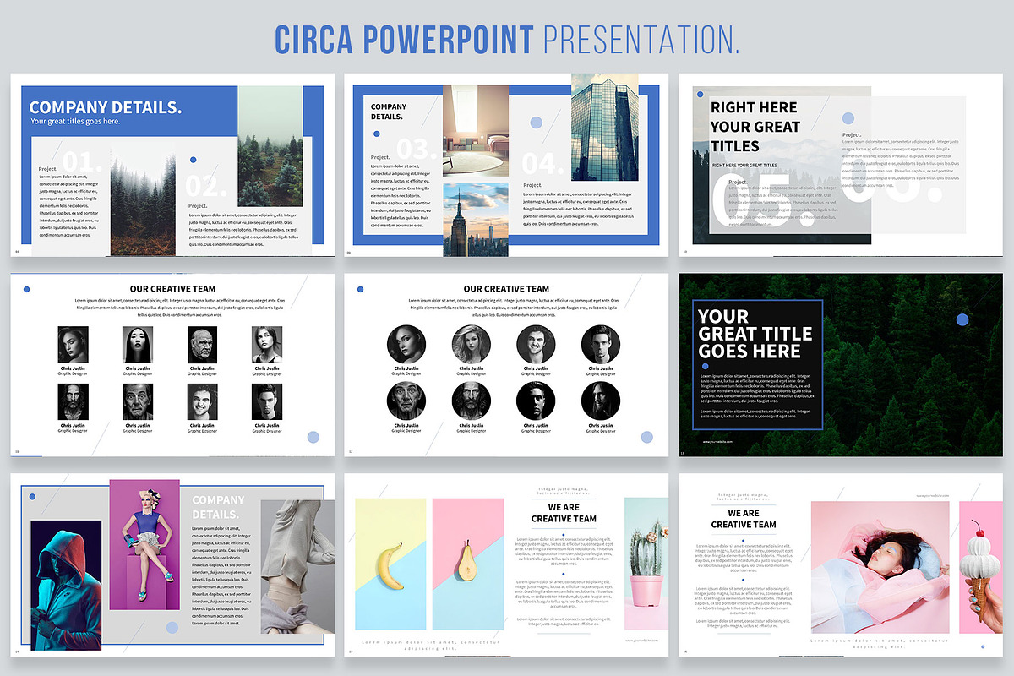Click Chris Juslin's portrait on the team slide

73,345
